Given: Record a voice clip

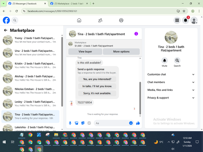Looking at the screenshot, I should coord(70,123).
